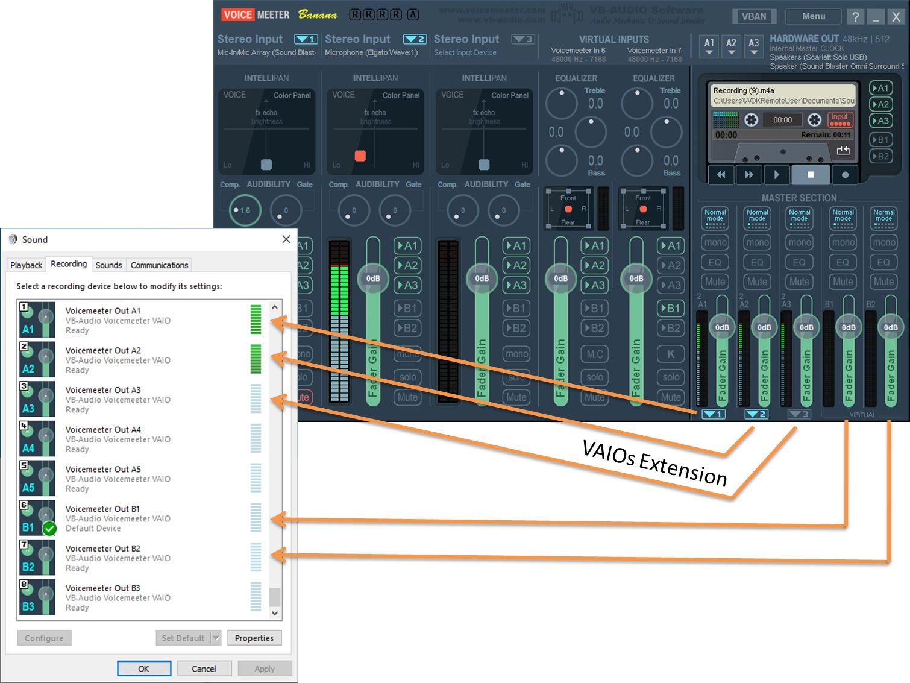The image size is (910, 683).
Task: Click the record icon on the tape recorder
Action: click(x=845, y=175)
